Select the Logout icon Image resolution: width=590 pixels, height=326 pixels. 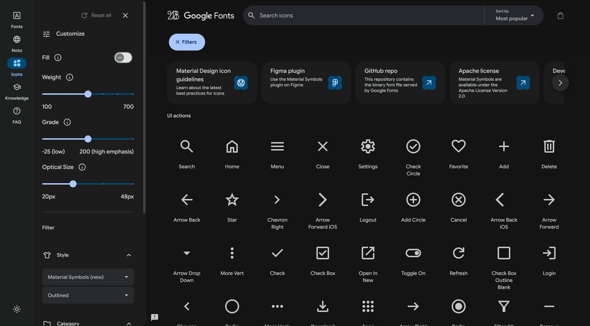pos(368,200)
